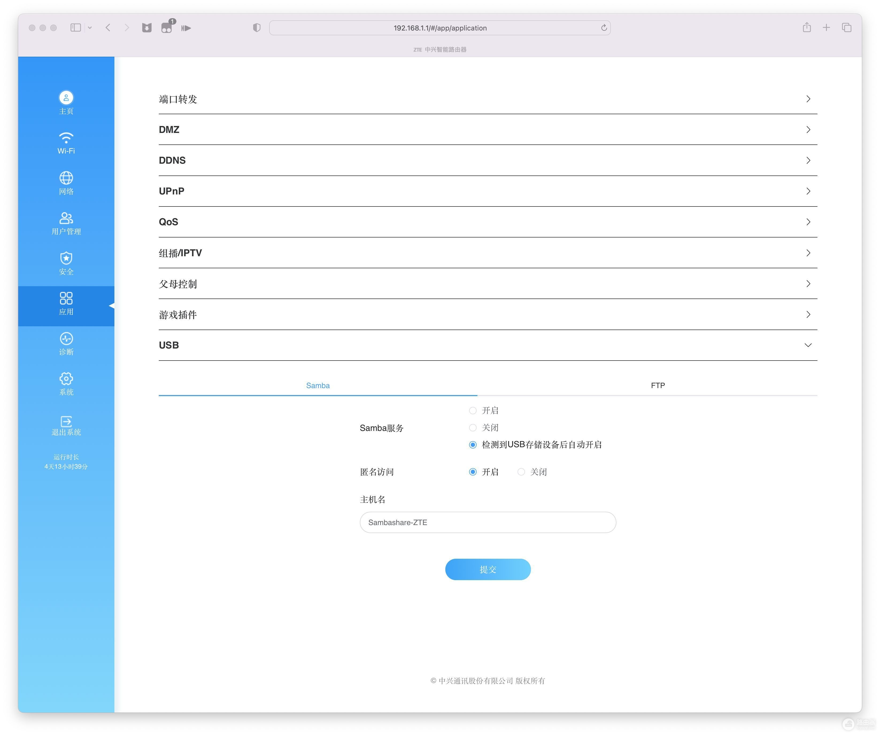The image size is (880, 735).
Task: Select the 应用 apps grid icon
Action: 66,298
